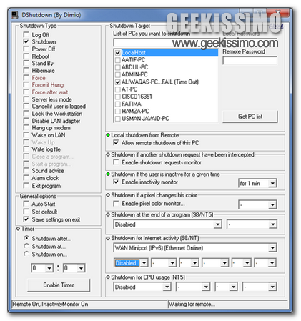This screenshot has height=321, width=301.
Task: Click green indicator beside Local shutdown from Remote
Action: point(108,135)
